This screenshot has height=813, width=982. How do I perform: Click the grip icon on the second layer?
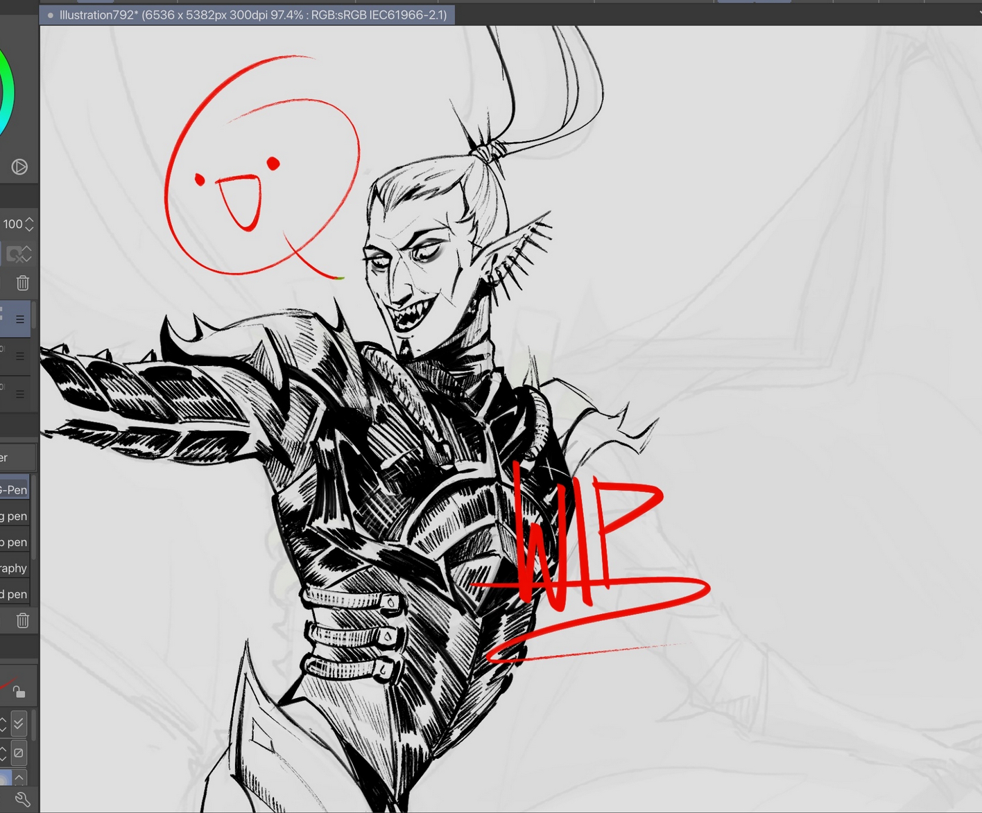pos(20,356)
